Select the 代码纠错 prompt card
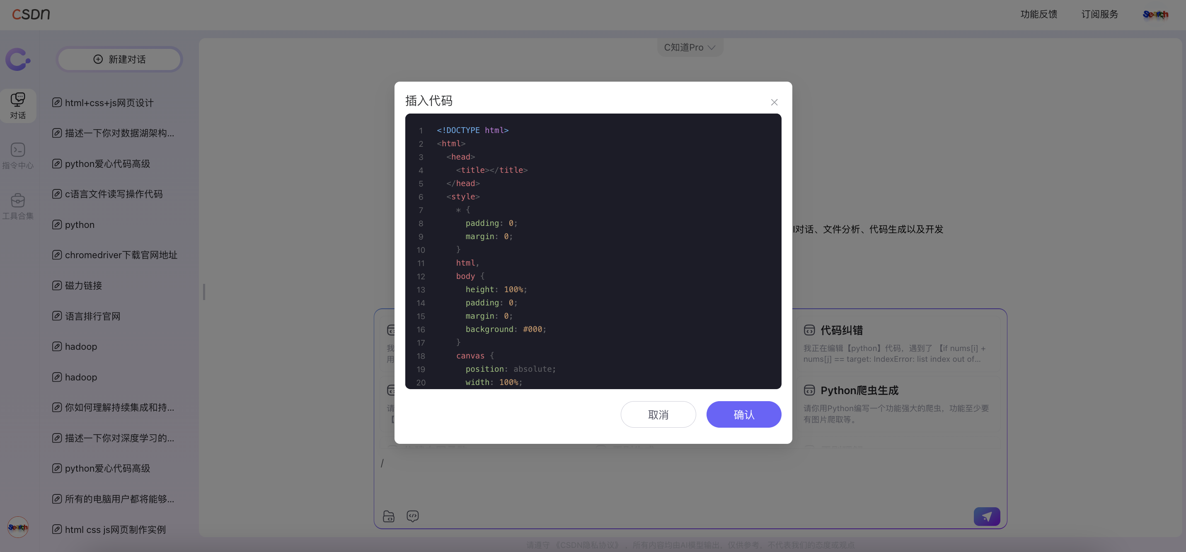 (x=898, y=344)
